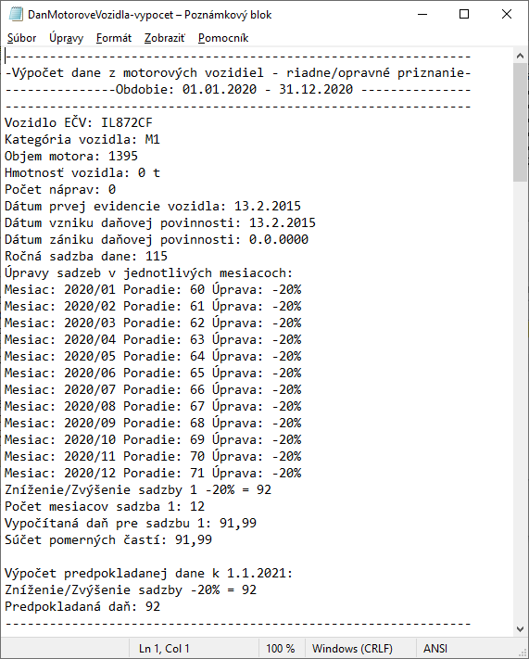Maximize the Notepad window
This screenshot has width=529, height=659.
tap(464, 14)
